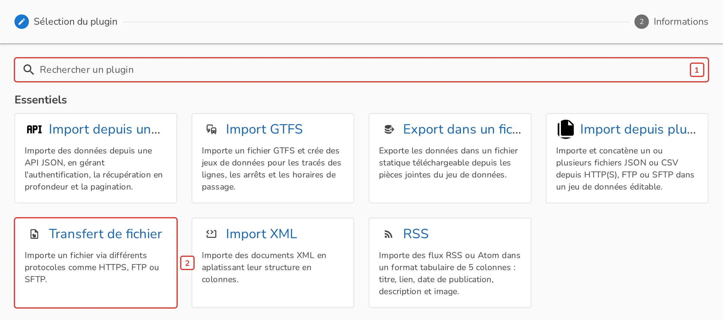Click the magnifying glass search icon
The height and width of the screenshot is (320, 723).
point(29,69)
